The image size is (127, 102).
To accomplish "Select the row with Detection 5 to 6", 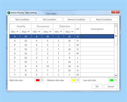I will [62, 54].
